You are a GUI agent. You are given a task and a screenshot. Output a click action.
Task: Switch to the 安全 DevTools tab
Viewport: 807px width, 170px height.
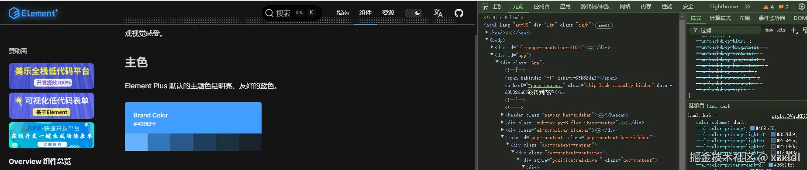click(x=688, y=7)
